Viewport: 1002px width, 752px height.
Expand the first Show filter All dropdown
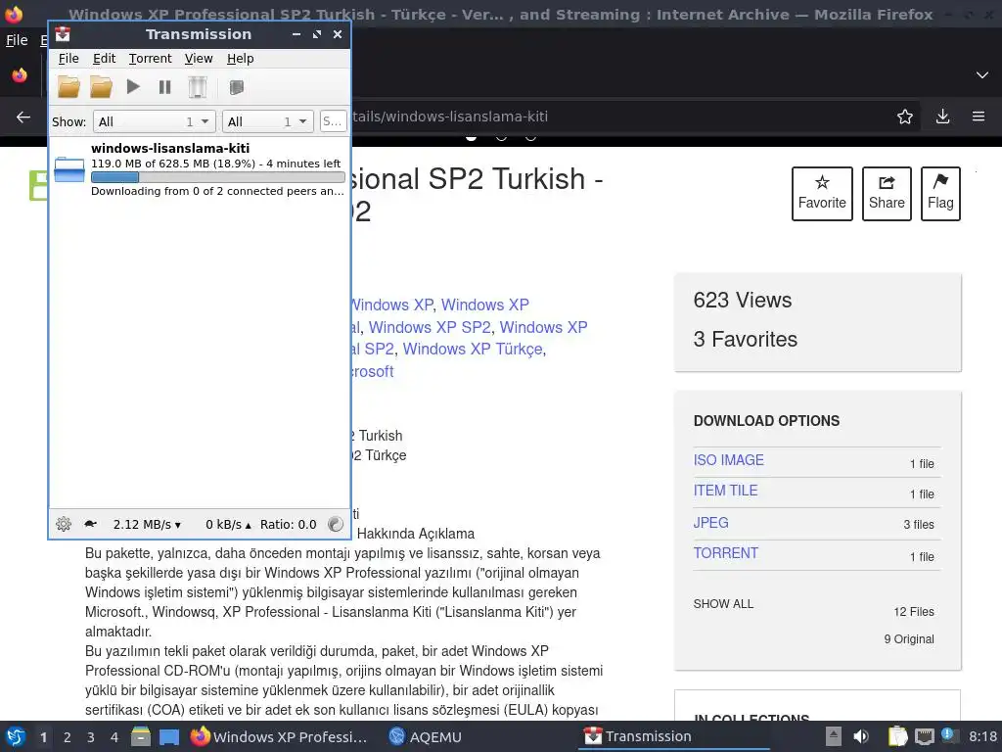click(154, 121)
